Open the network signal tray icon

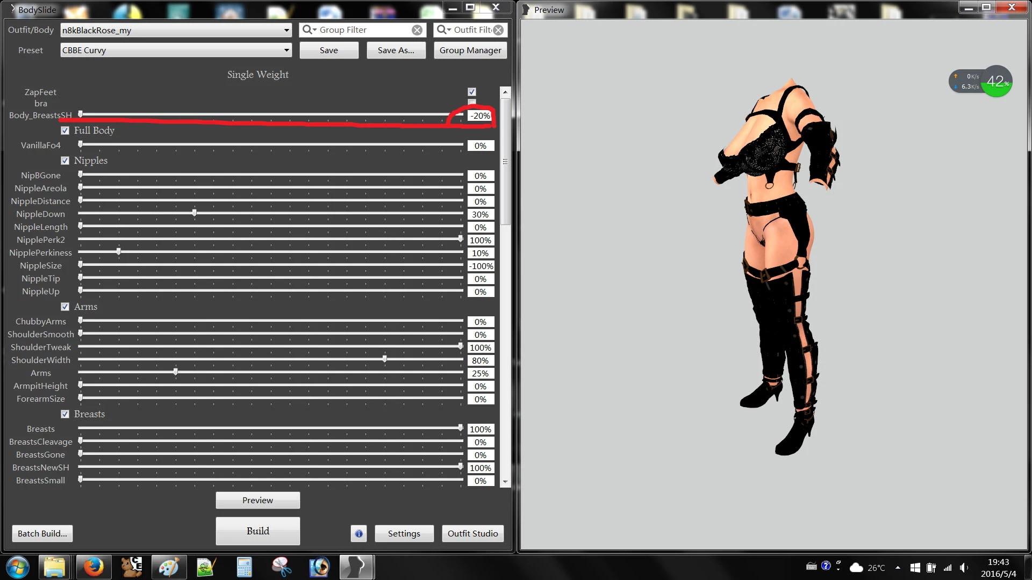pos(948,568)
